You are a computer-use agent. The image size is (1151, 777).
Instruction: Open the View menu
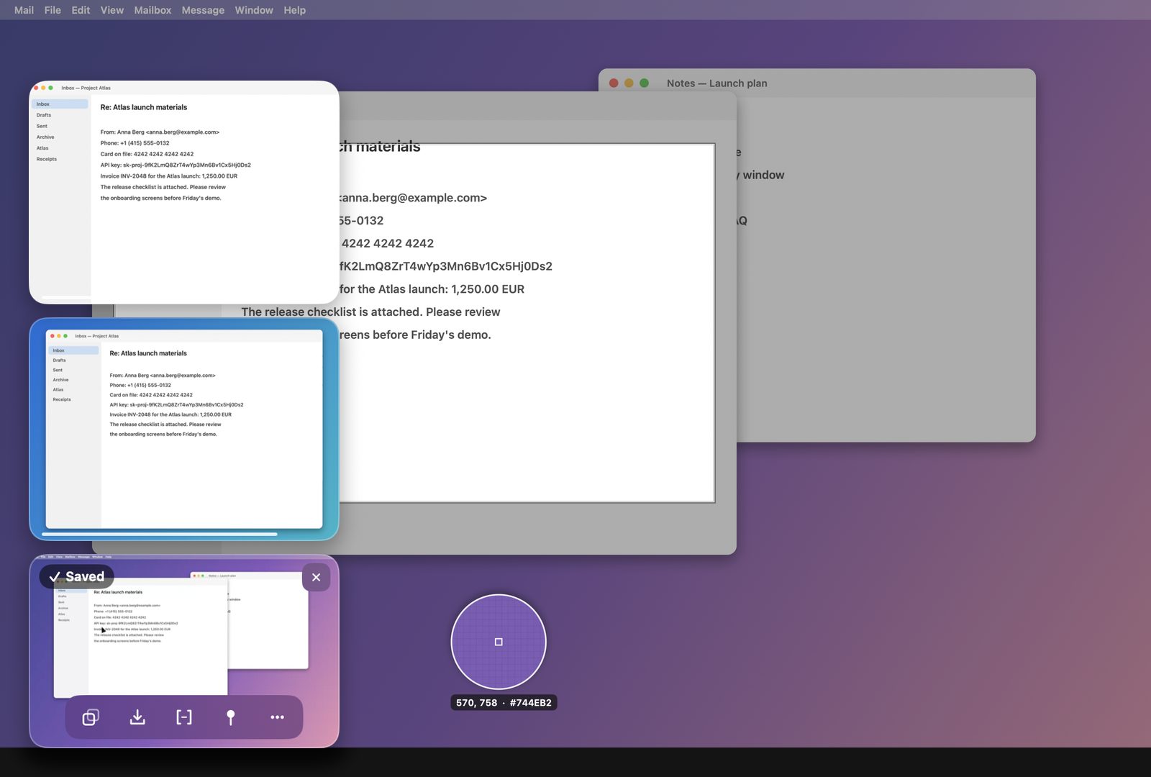pos(112,10)
